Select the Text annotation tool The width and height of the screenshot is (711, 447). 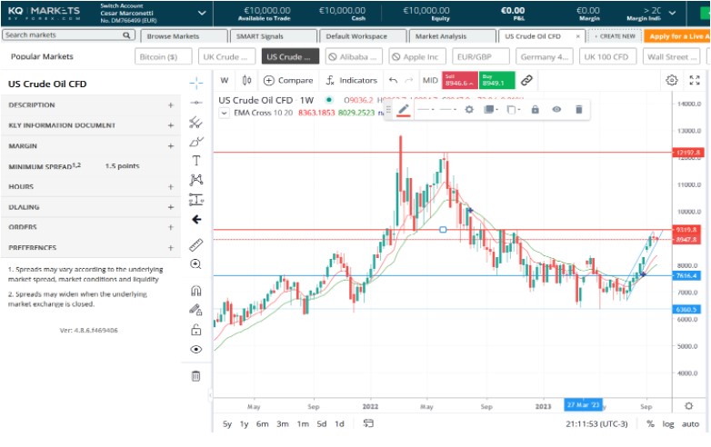(195, 161)
